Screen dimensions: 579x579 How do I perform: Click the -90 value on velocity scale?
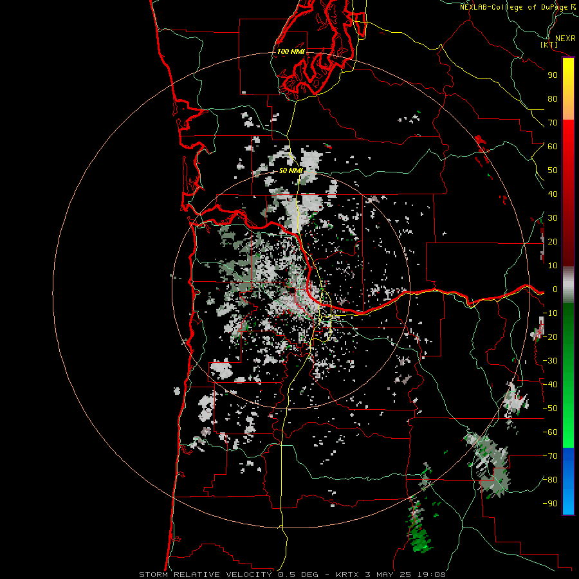(550, 504)
